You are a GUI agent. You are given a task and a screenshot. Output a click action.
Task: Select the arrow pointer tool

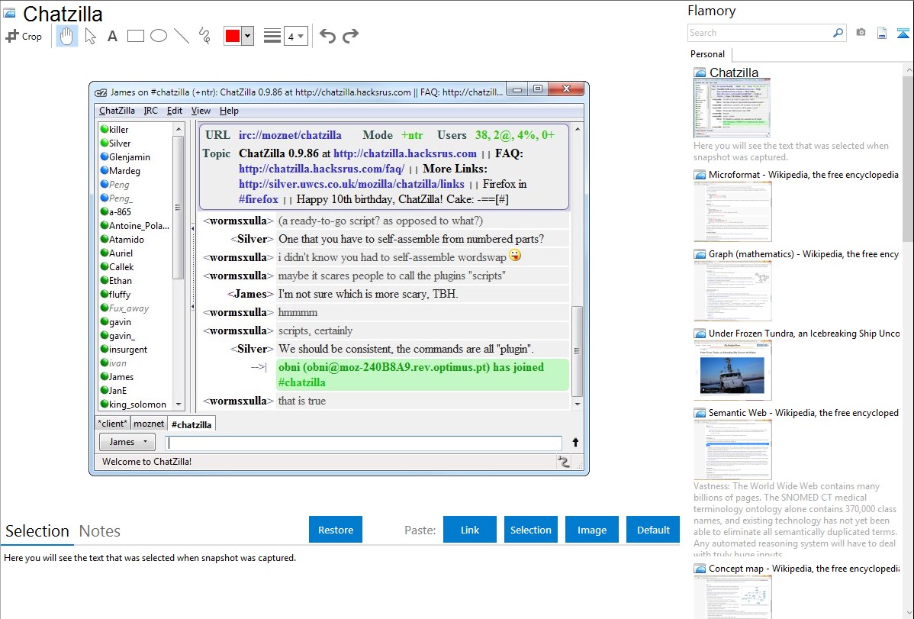click(x=90, y=36)
